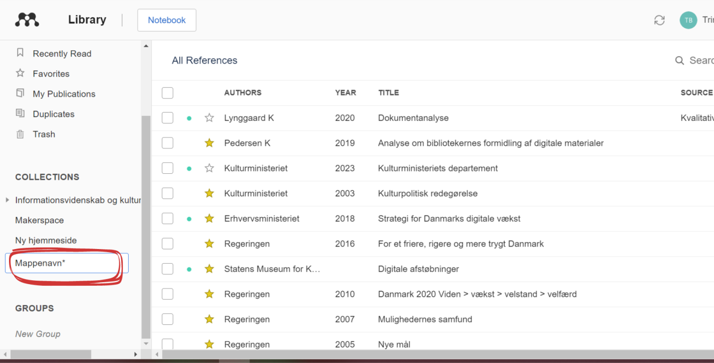The width and height of the screenshot is (714, 363).
Task: Click the Mappenavn folder name field
Action: (67, 263)
